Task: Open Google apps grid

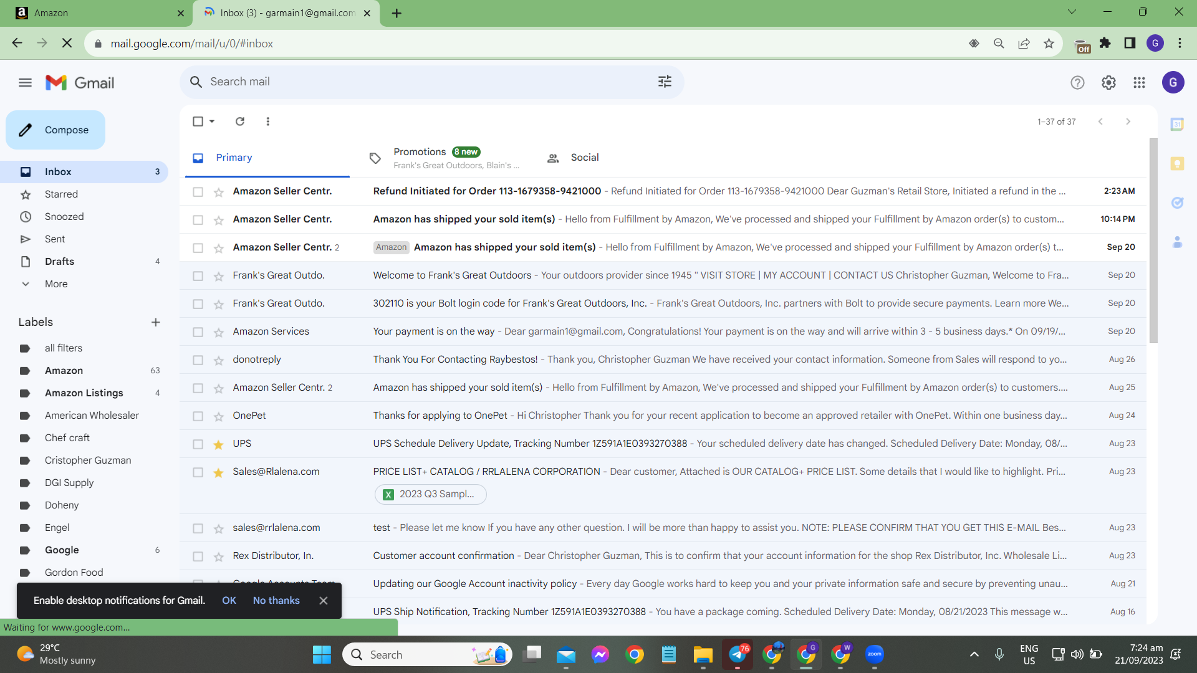Action: pos(1139,82)
